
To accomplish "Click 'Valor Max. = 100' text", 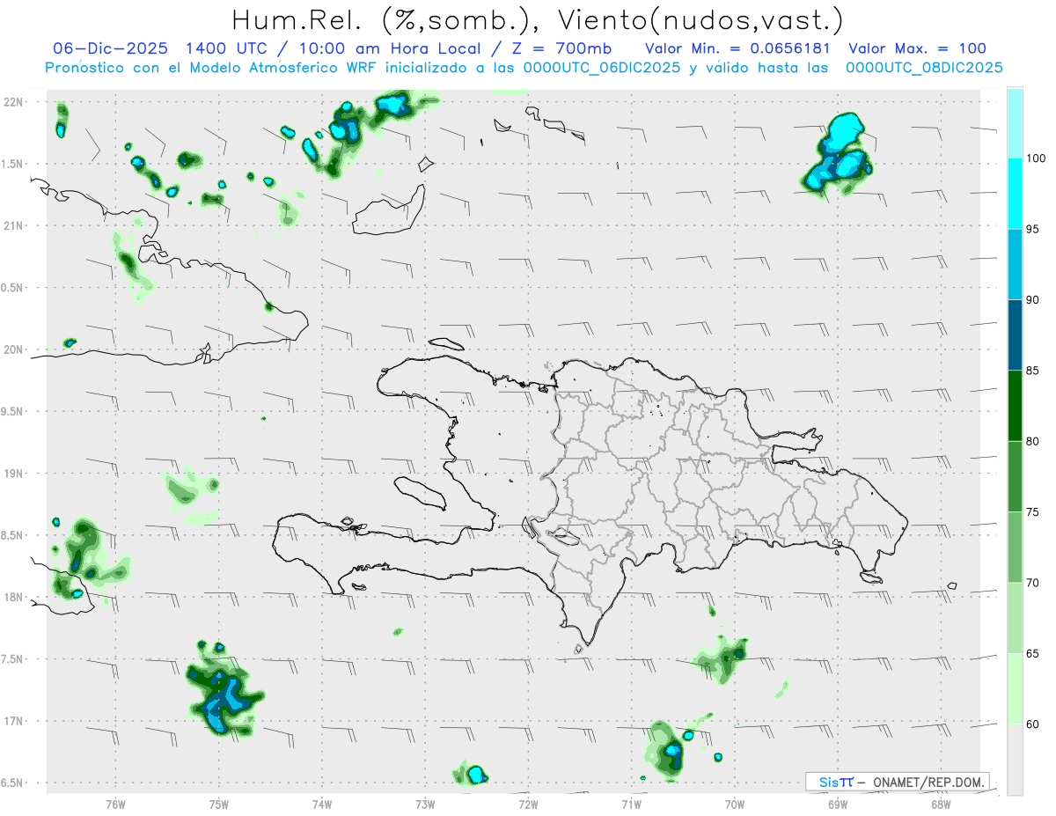I will pos(917,48).
